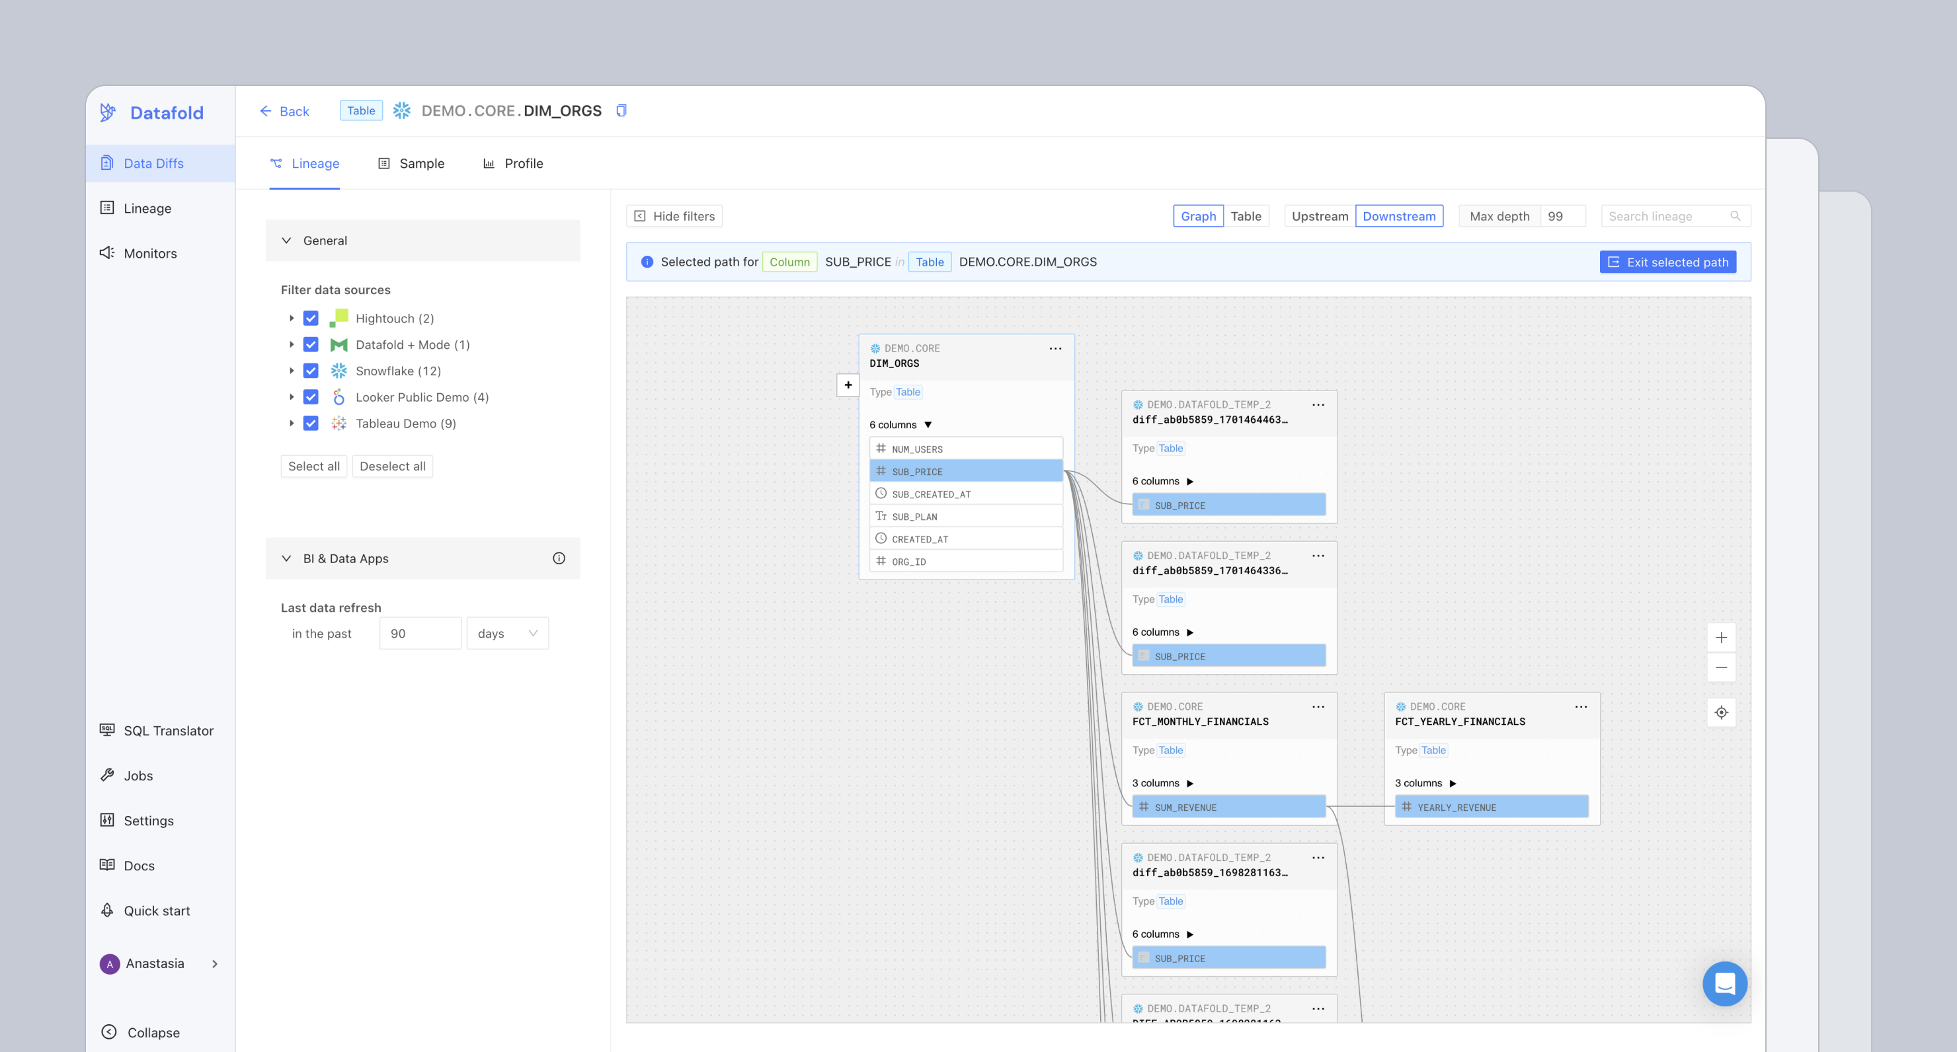
Task: Click the SQL Translator sidebar icon
Action: 107,730
